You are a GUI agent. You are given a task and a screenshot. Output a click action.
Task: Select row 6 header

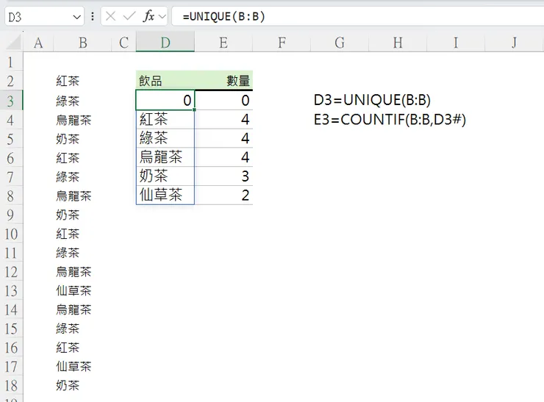click(11, 158)
